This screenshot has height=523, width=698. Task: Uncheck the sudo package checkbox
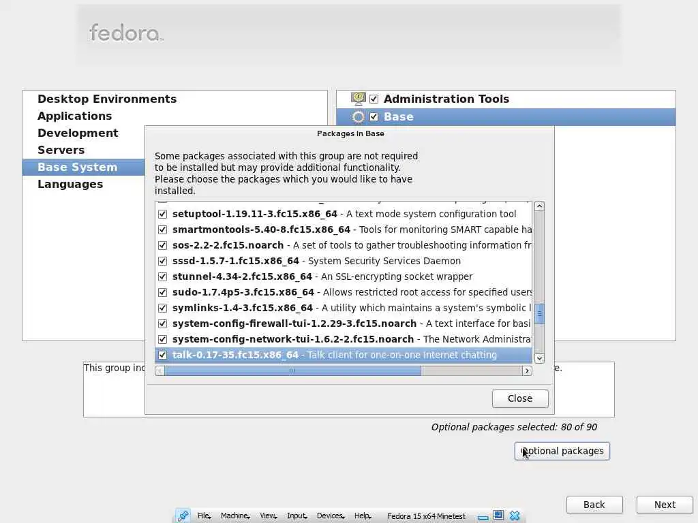[x=162, y=292]
